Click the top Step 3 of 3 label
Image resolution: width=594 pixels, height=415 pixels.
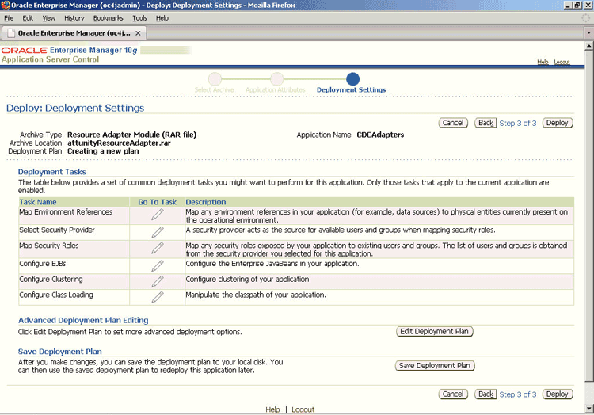(x=518, y=123)
